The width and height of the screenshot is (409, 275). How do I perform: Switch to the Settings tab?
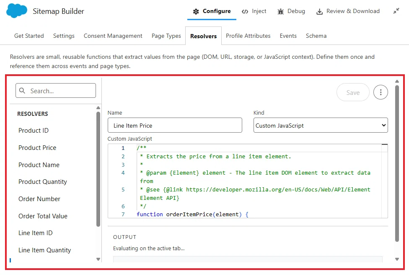[64, 36]
